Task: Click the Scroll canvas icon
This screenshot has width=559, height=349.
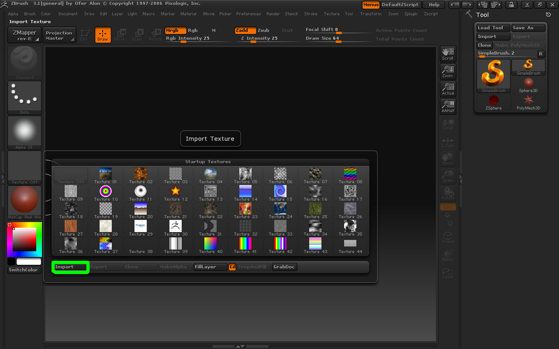Action: tap(448, 54)
